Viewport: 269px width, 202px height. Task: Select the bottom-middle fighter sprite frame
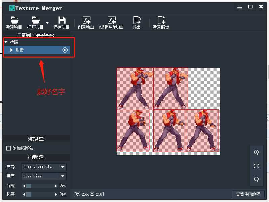tap(170, 131)
